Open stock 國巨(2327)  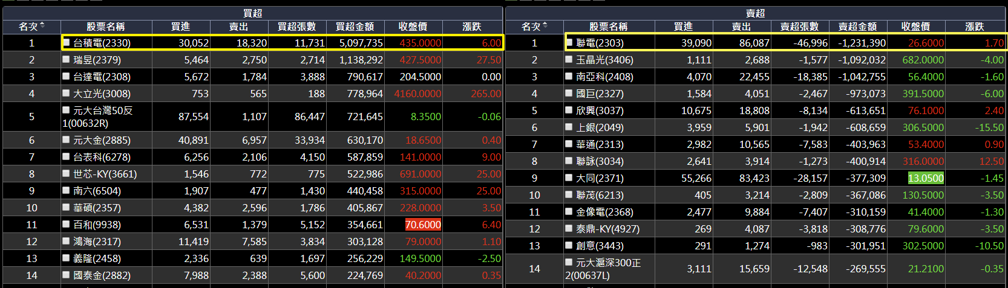coord(600,94)
